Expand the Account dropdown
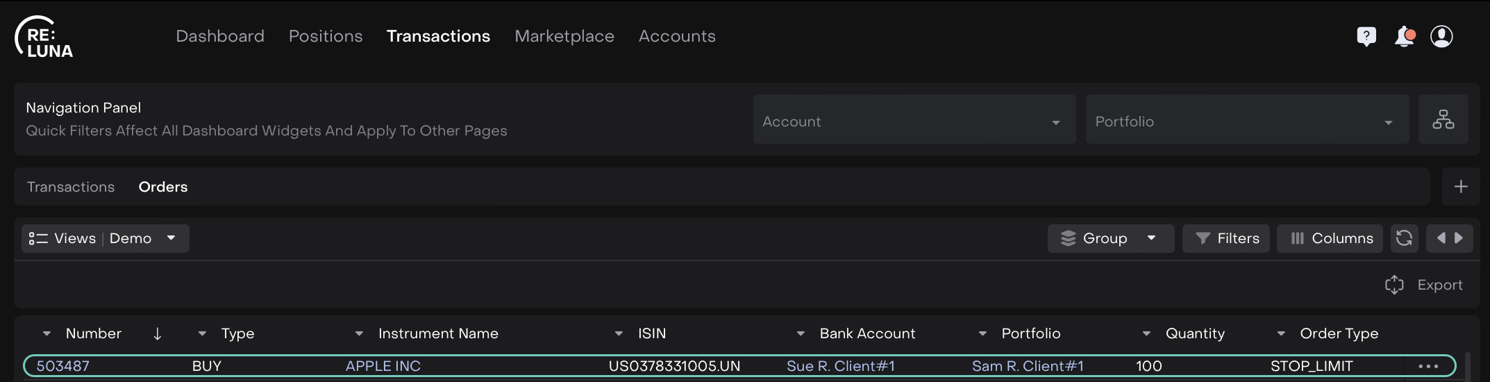 [914, 122]
